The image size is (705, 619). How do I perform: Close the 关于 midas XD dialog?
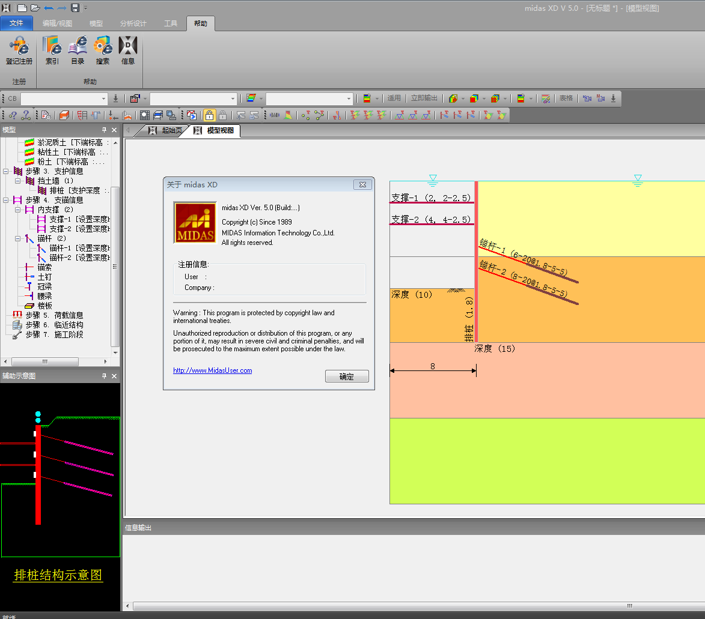tap(362, 185)
